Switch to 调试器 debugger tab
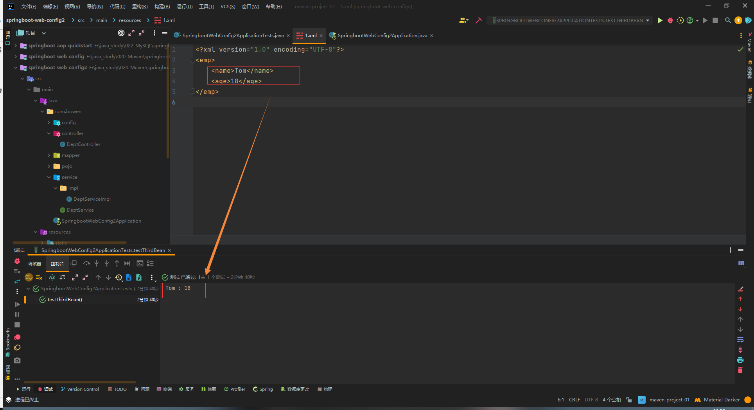This screenshot has height=410, width=754. [34, 264]
